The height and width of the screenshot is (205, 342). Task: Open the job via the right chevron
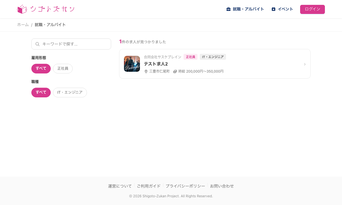(x=305, y=64)
